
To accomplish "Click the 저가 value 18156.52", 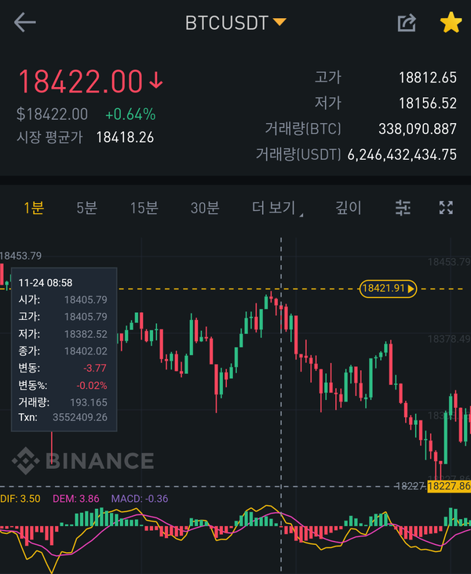I will coord(428,104).
